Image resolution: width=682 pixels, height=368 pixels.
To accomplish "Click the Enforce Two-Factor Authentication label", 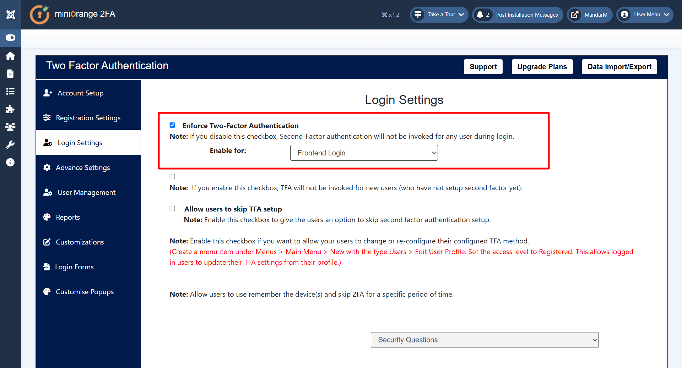I will pyautogui.click(x=240, y=126).
